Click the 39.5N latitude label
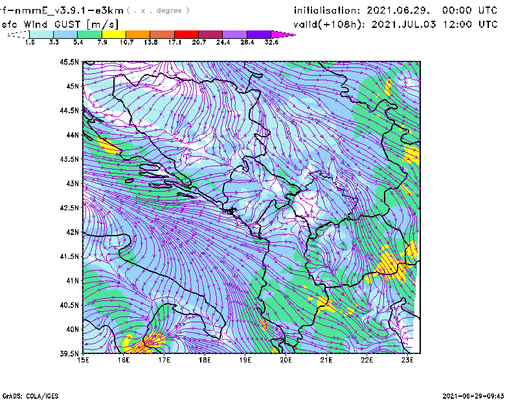 69,354
